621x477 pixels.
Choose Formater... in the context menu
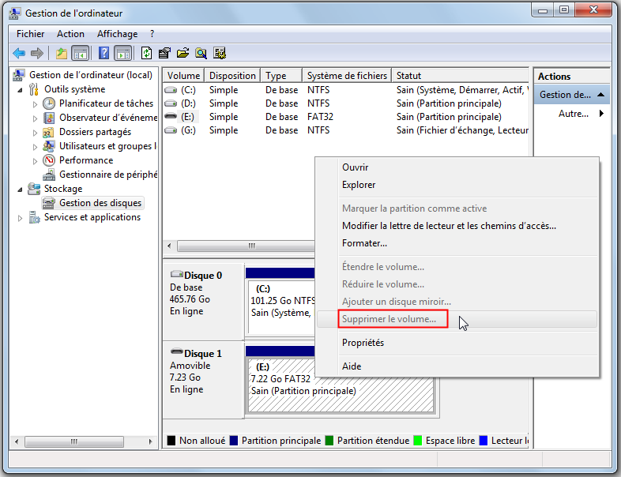[x=364, y=243]
